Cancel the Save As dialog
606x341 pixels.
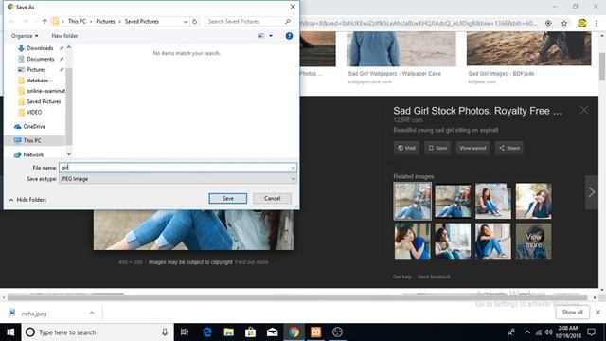tap(272, 198)
